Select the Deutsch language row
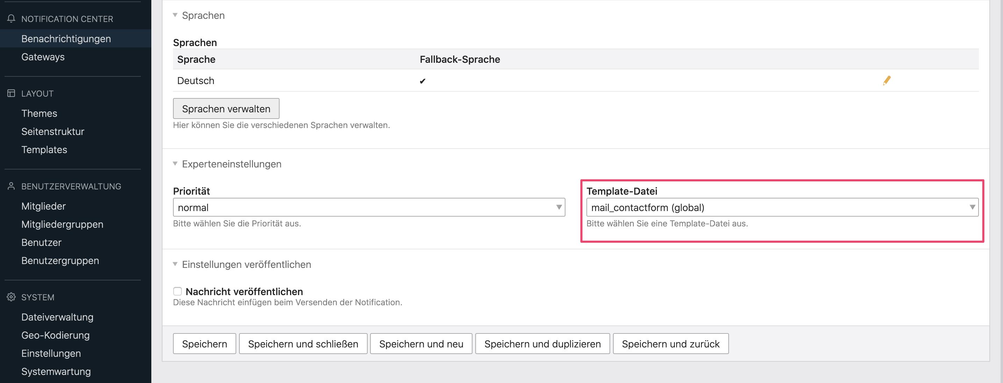This screenshot has height=383, width=1003. (195, 81)
